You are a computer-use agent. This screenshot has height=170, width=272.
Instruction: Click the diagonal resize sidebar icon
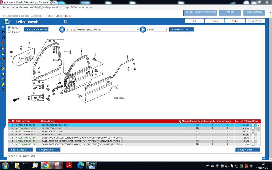coord(3,38)
